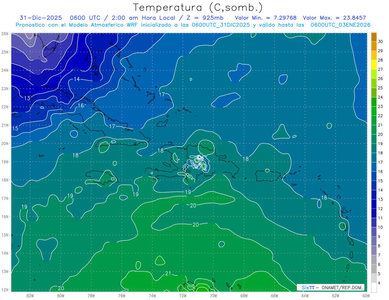This screenshot has width=389, height=300.
Task: Click the "12N" latitude axis label
Action: pyautogui.click(x=5, y=290)
